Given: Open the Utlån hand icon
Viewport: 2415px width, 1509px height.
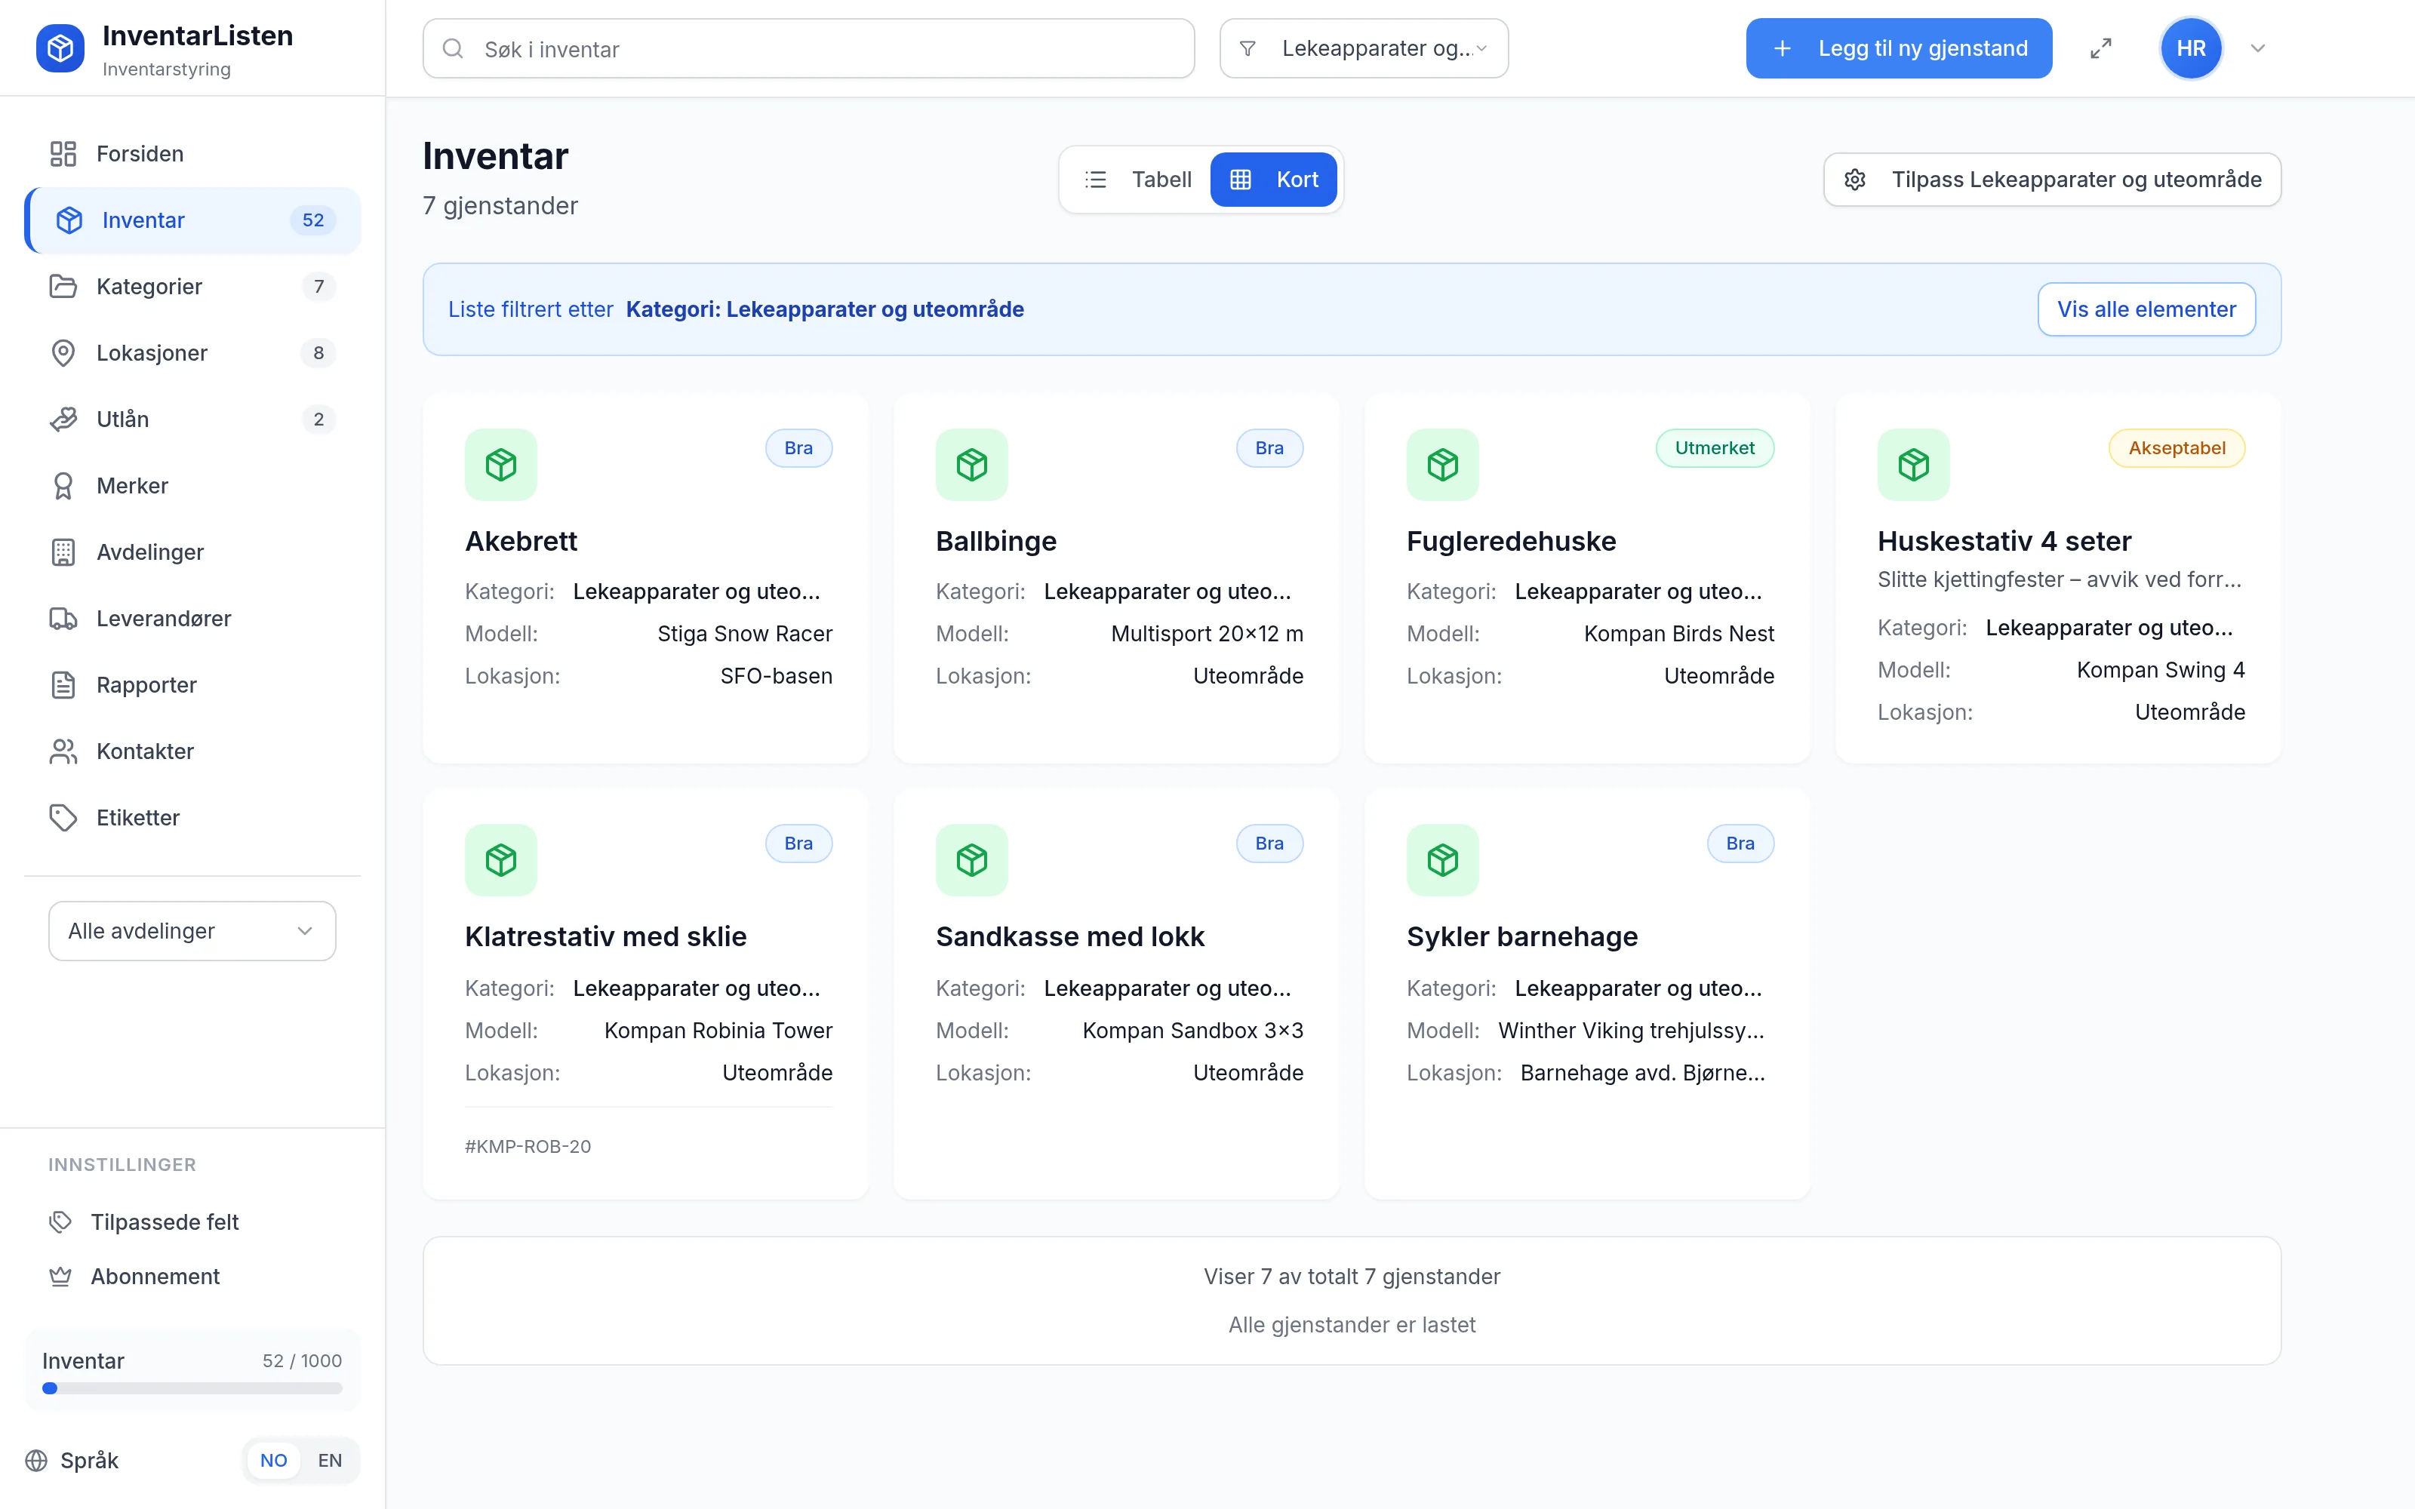Looking at the screenshot, I should click(63, 420).
